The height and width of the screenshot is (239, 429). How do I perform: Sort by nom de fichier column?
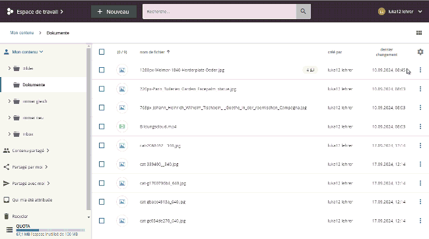(152, 52)
